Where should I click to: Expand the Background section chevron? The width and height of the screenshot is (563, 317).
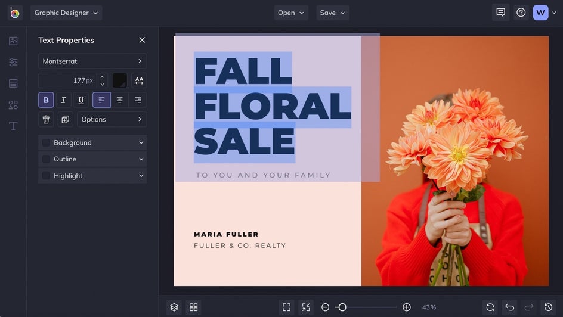[141, 143]
